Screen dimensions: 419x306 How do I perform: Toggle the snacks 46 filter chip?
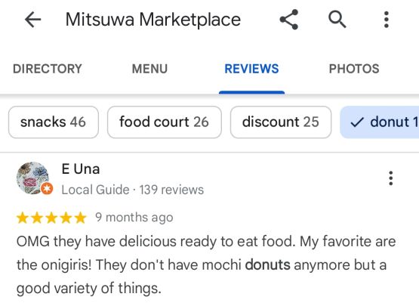tap(54, 122)
